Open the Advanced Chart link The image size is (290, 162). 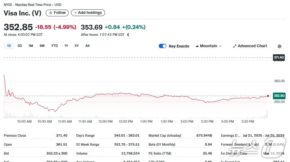(x=250, y=46)
